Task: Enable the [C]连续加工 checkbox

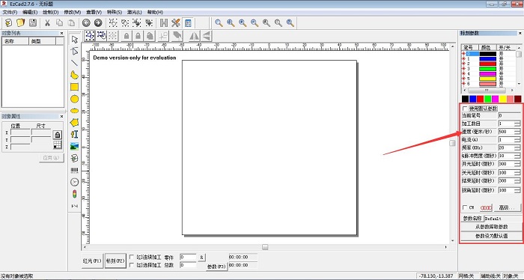Action: [132, 257]
